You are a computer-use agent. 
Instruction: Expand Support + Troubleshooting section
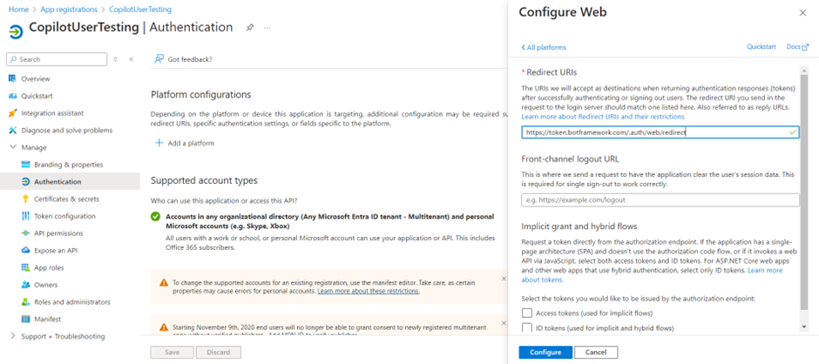pyautogui.click(x=12, y=336)
